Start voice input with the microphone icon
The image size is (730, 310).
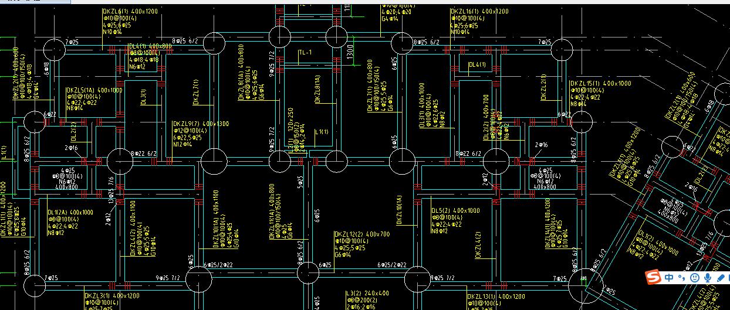pyautogui.click(x=708, y=277)
